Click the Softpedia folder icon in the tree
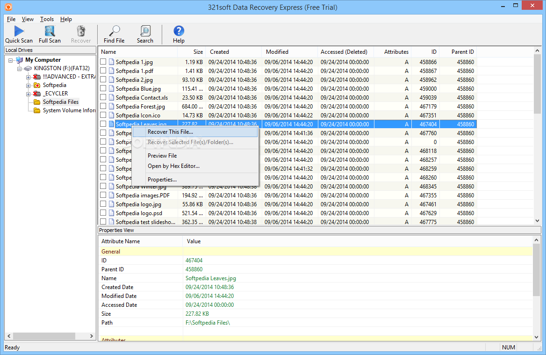The height and width of the screenshot is (355, 546). [37, 85]
